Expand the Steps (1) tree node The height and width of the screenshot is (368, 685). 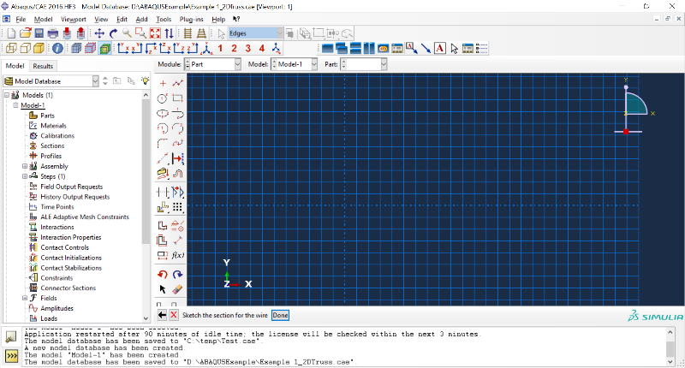pyautogui.click(x=25, y=176)
